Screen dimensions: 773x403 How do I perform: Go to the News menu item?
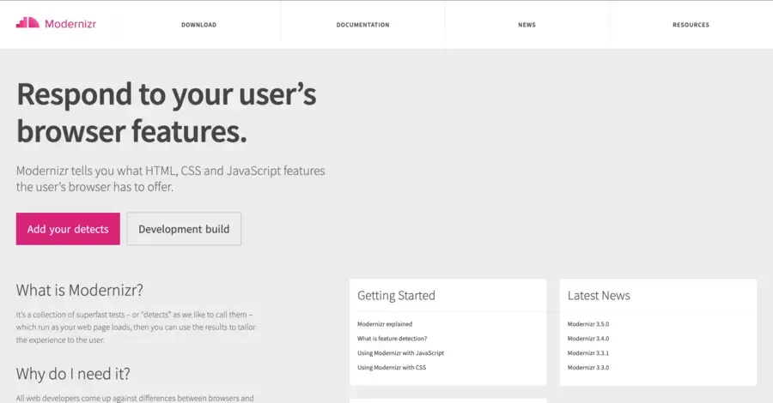[x=527, y=25]
